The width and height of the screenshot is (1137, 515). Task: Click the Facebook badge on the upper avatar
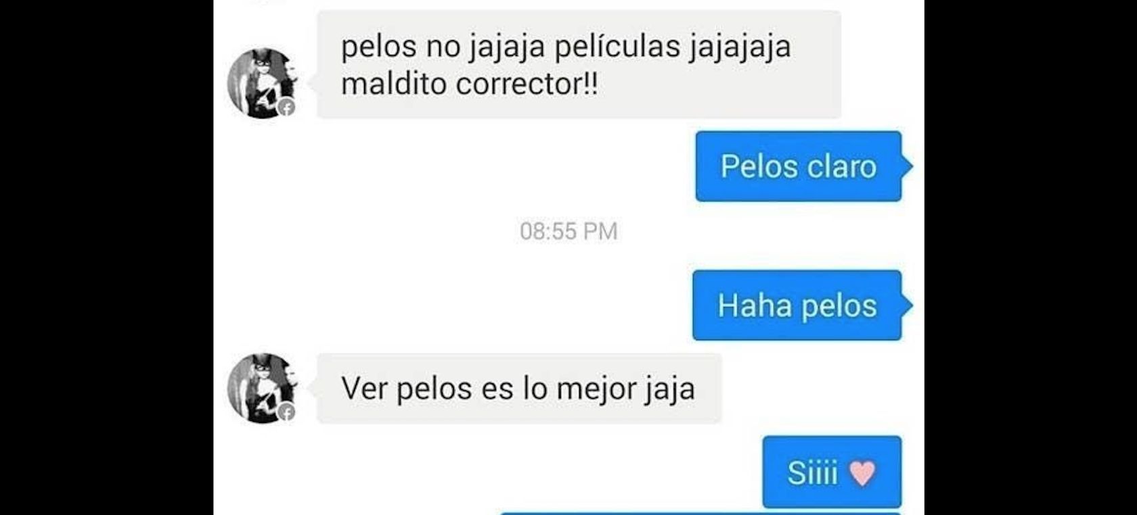(x=287, y=107)
